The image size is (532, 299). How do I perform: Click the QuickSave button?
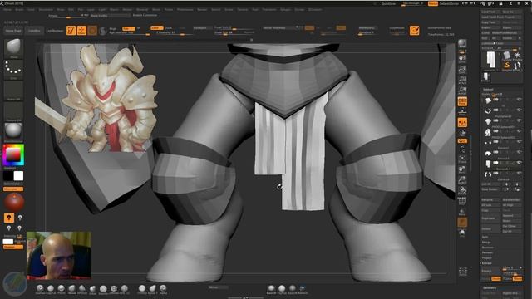click(x=388, y=3)
